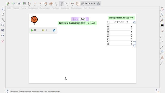165x93 pixels.
Task: Select table row 60
Action: [120, 37]
